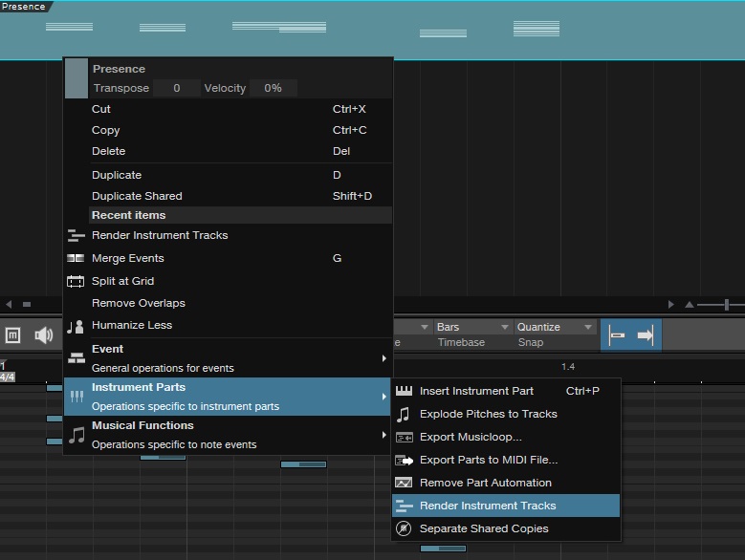Image resolution: width=745 pixels, height=560 pixels.
Task: Choose Copy from the context menu
Action: click(228, 130)
